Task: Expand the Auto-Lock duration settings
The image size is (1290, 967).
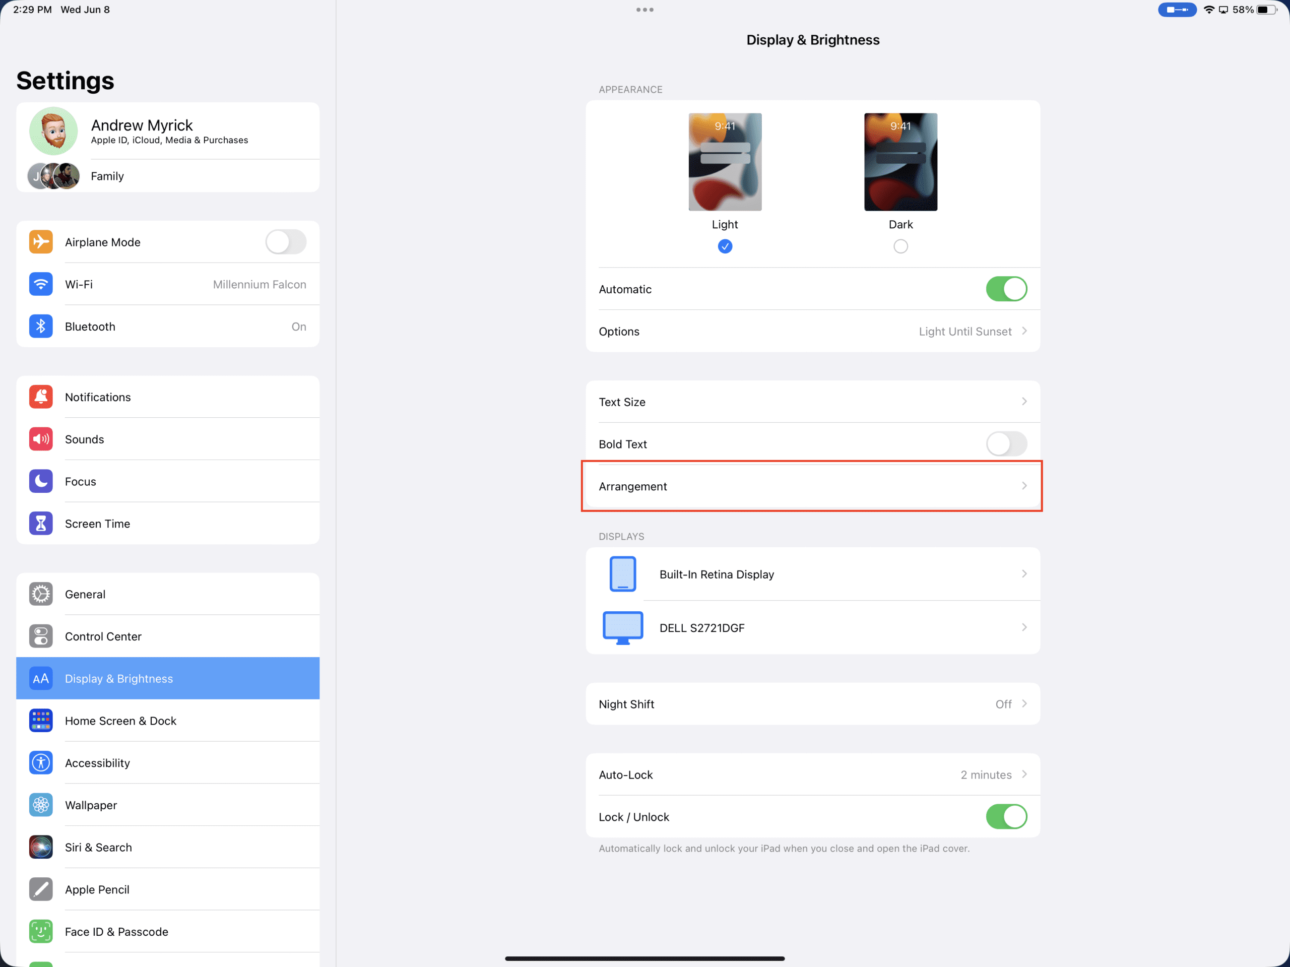Action: pyautogui.click(x=813, y=774)
